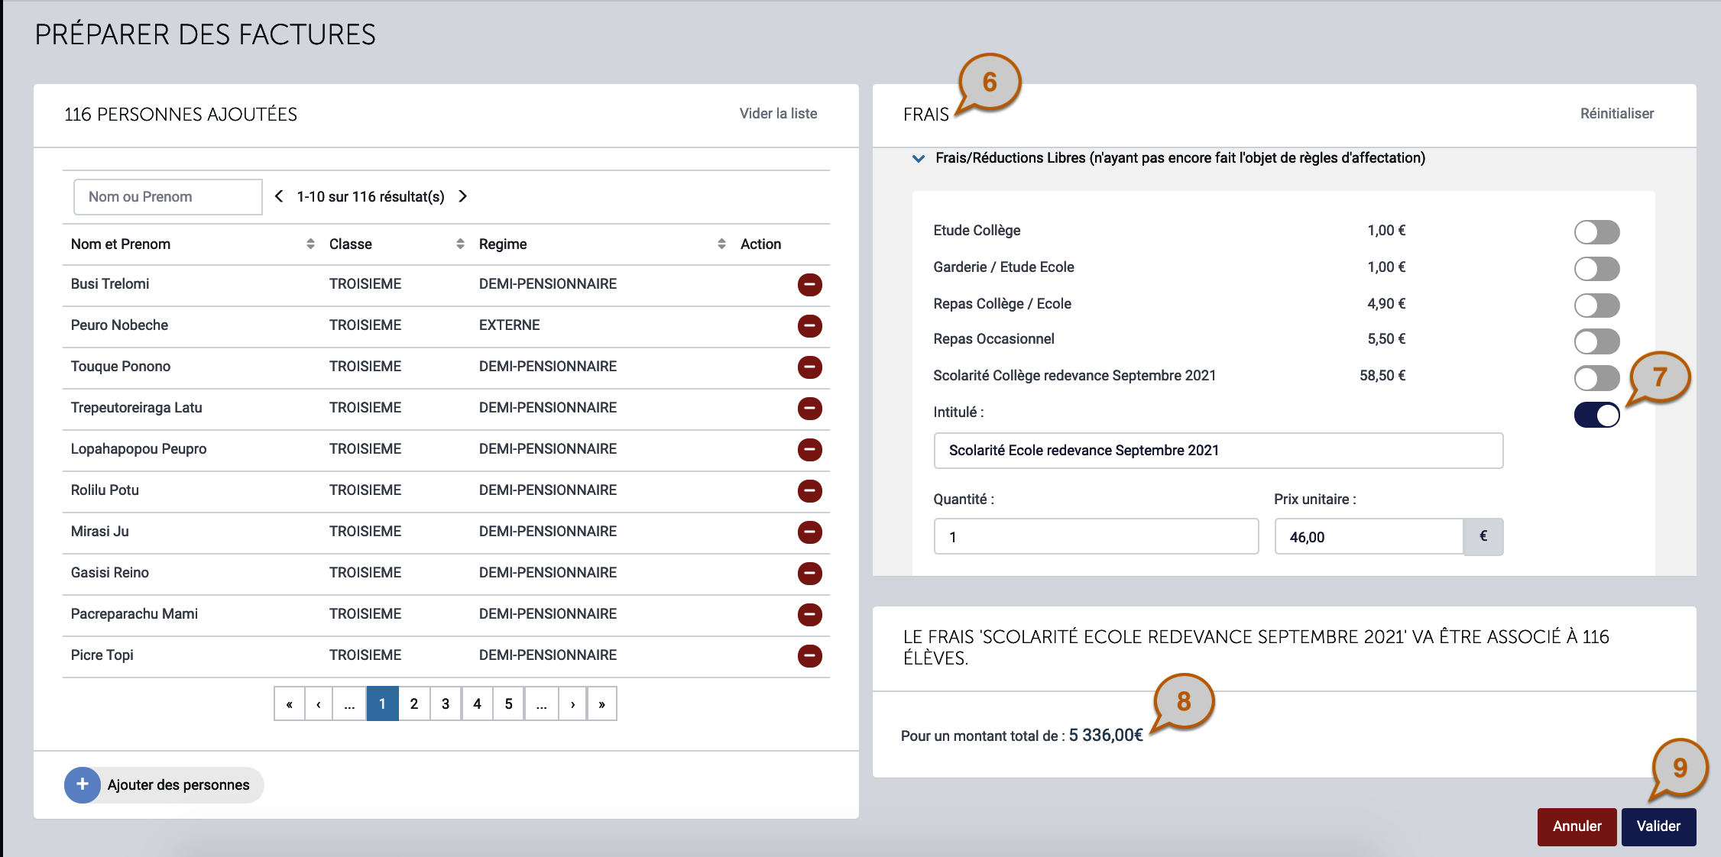
Task: Click the blue plus Ajouter des personnes icon
Action: [83, 785]
